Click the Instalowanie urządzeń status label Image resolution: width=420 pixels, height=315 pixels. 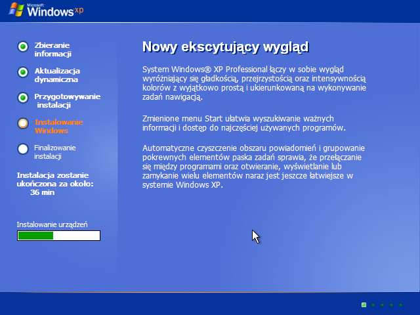(52, 224)
